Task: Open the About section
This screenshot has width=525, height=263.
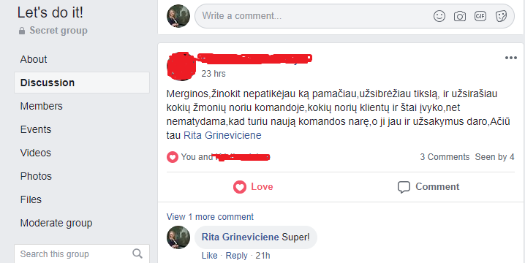Action: 34,59
